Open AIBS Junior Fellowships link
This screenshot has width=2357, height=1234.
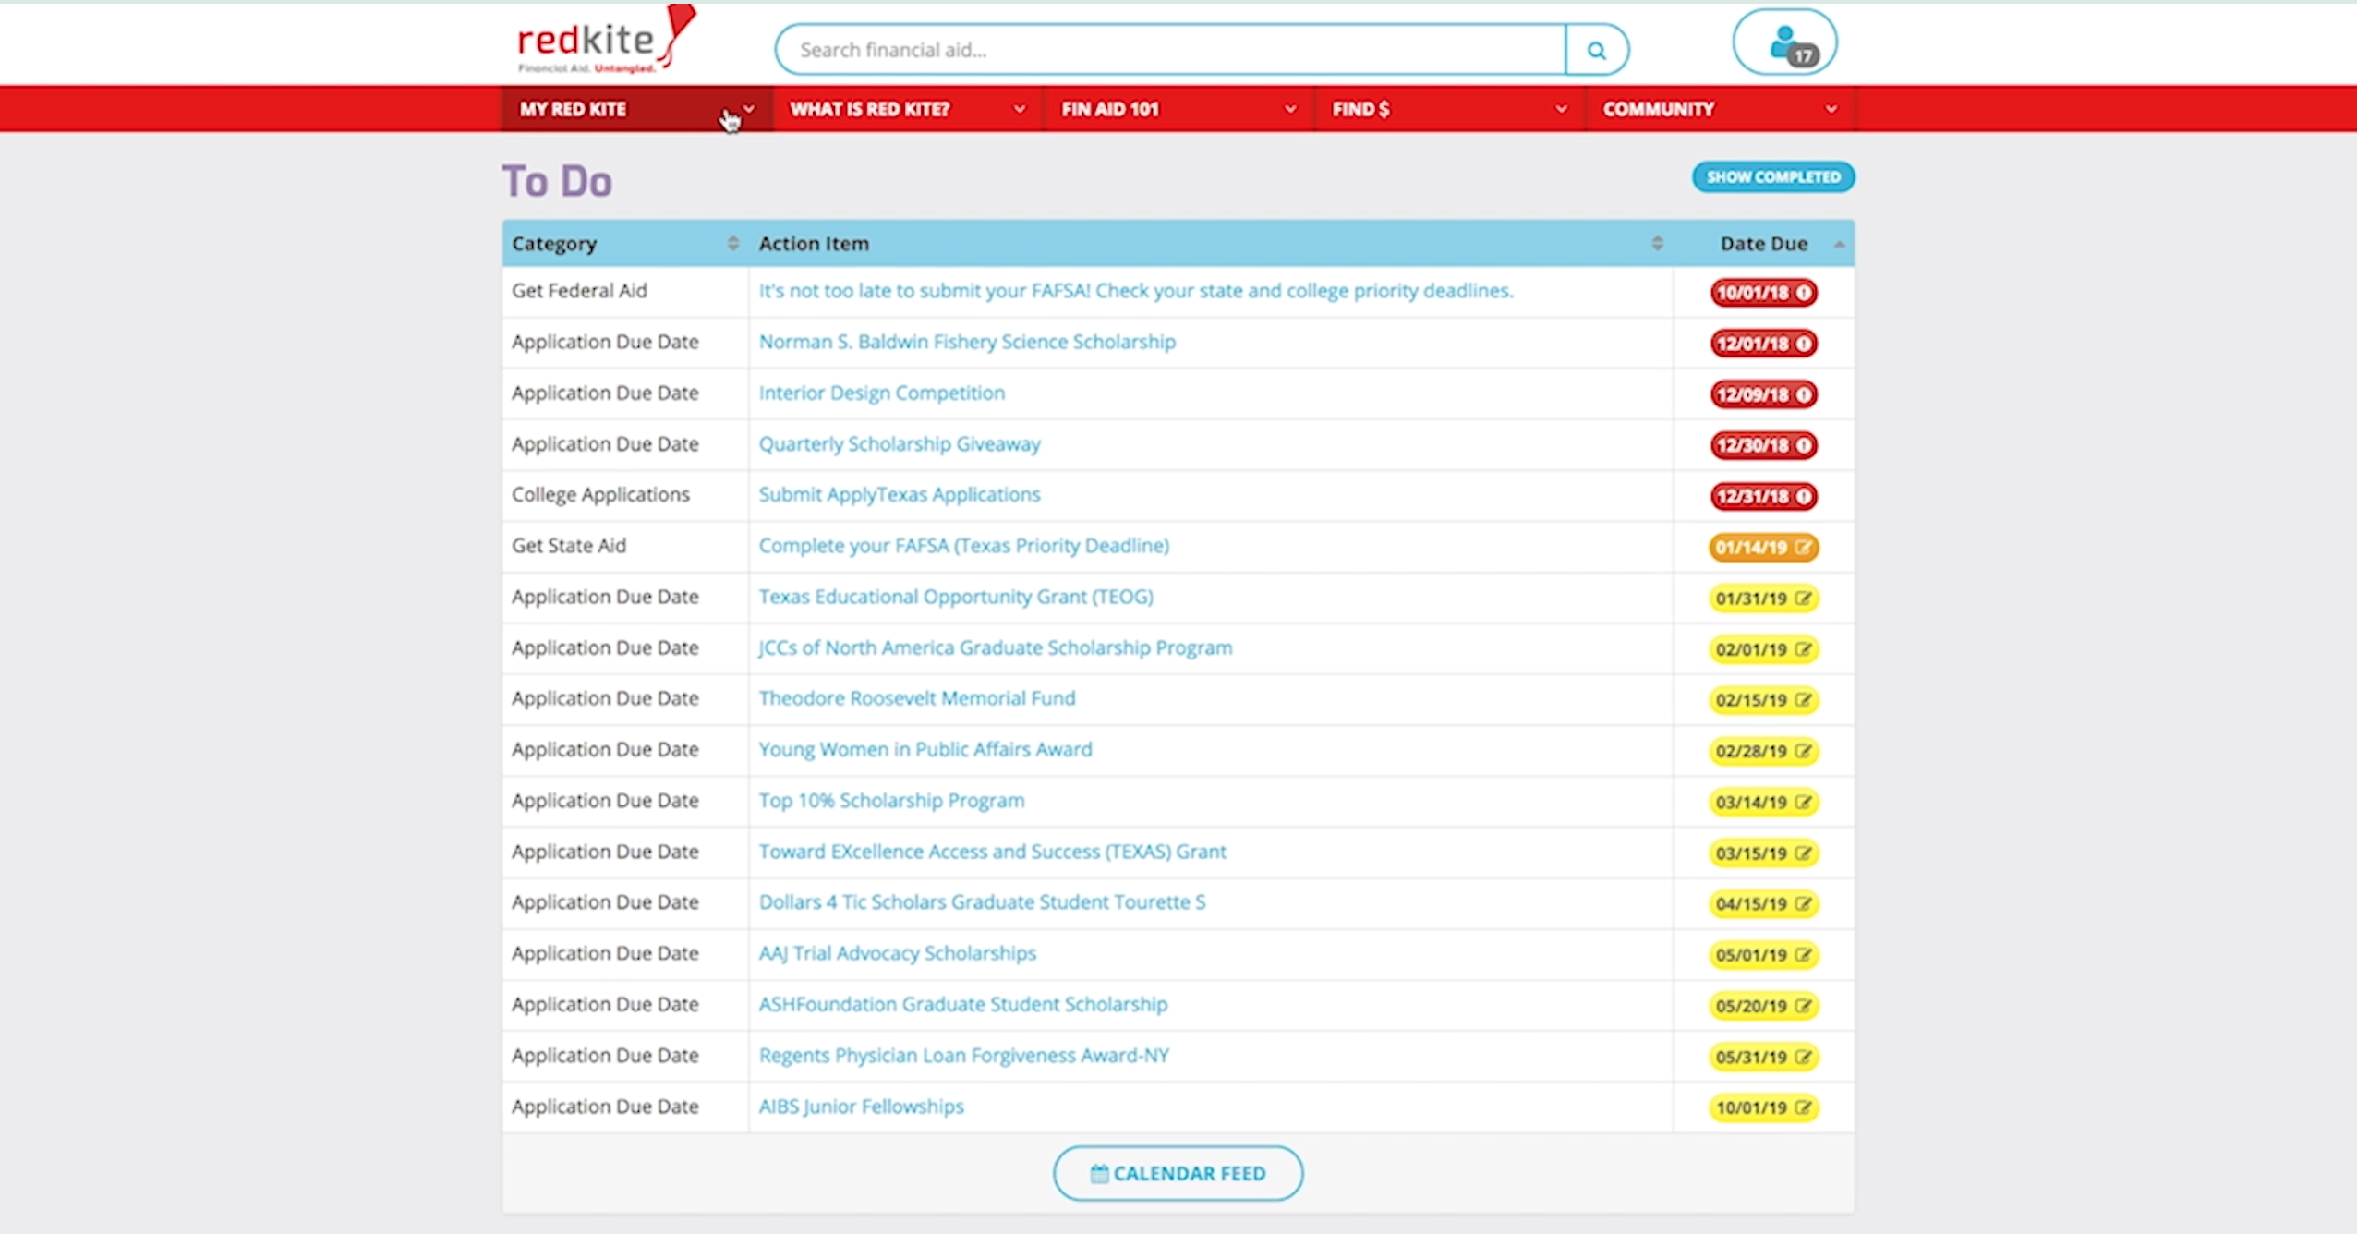(862, 1107)
